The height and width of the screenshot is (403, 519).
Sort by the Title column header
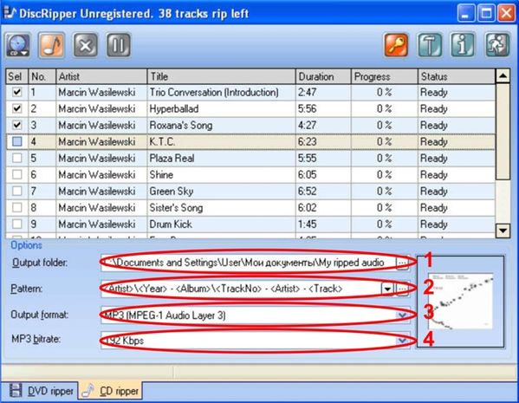tap(221, 76)
